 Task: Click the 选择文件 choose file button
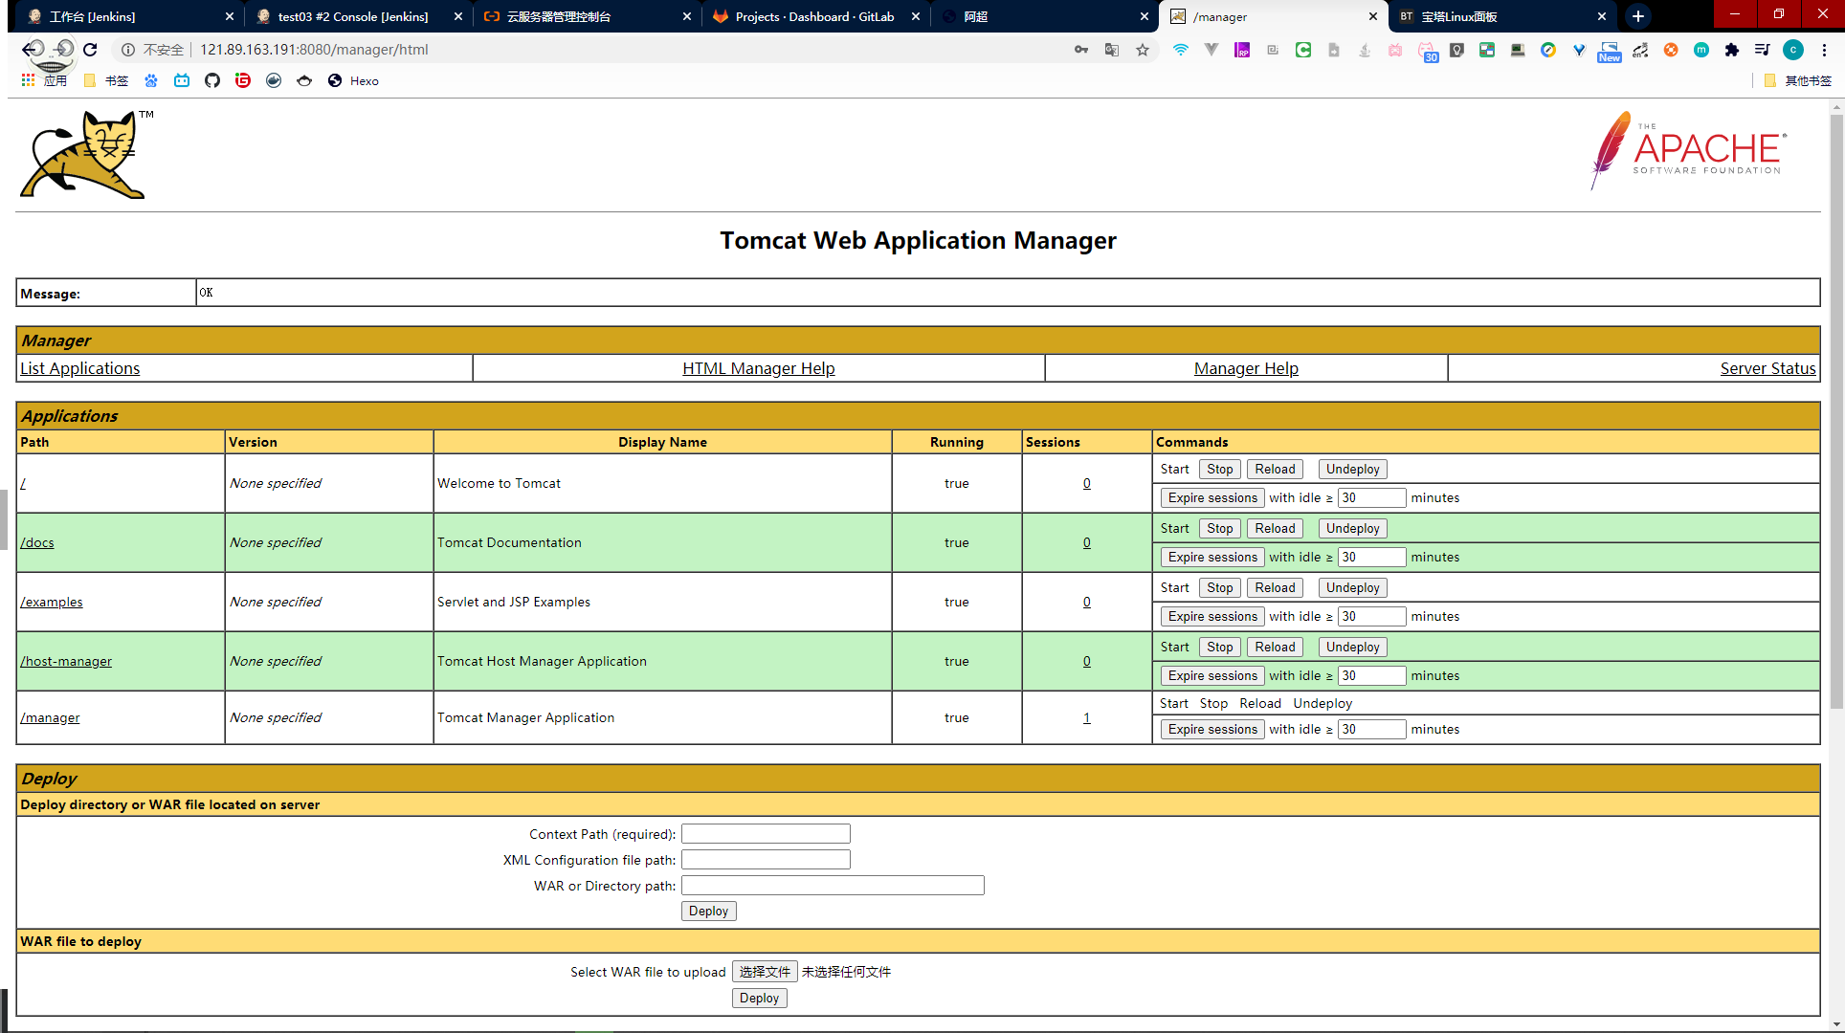pos(765,972)
